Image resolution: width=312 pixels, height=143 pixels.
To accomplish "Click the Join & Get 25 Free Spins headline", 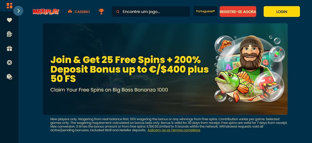I will click(130, 69).
